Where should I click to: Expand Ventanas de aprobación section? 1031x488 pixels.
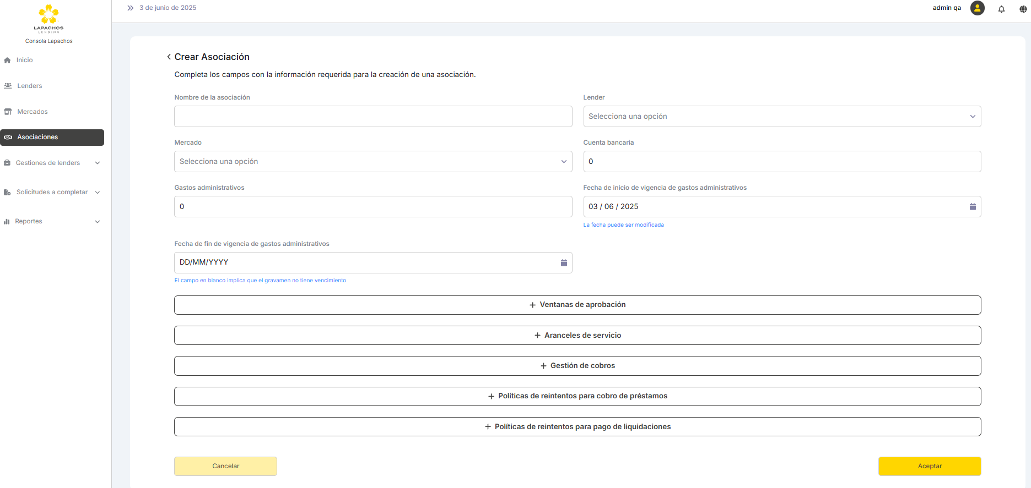[x=577, y=305]
